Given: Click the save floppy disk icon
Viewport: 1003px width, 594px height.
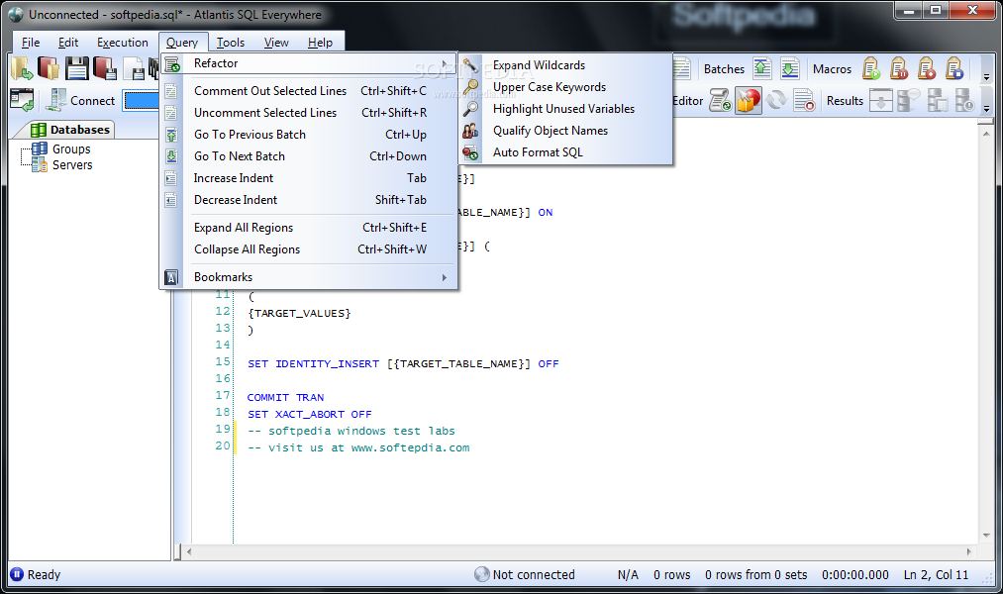Looking at the screenshot, I should click(x=77, y=67).
